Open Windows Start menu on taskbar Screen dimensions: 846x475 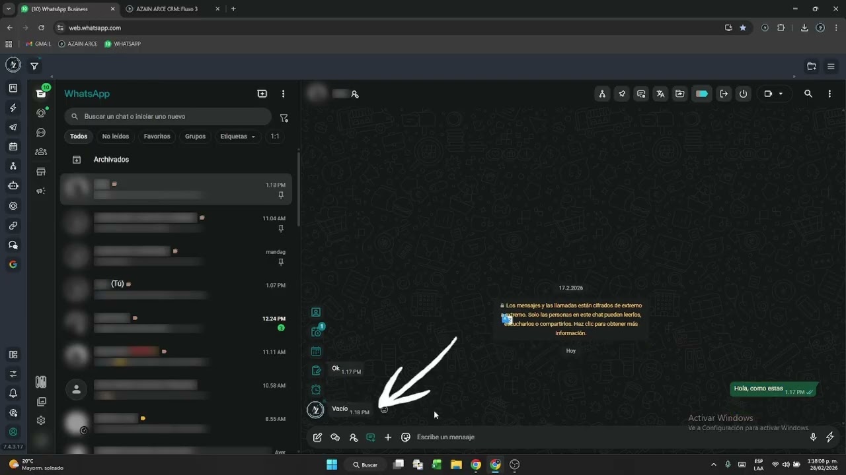pos(332,464)
